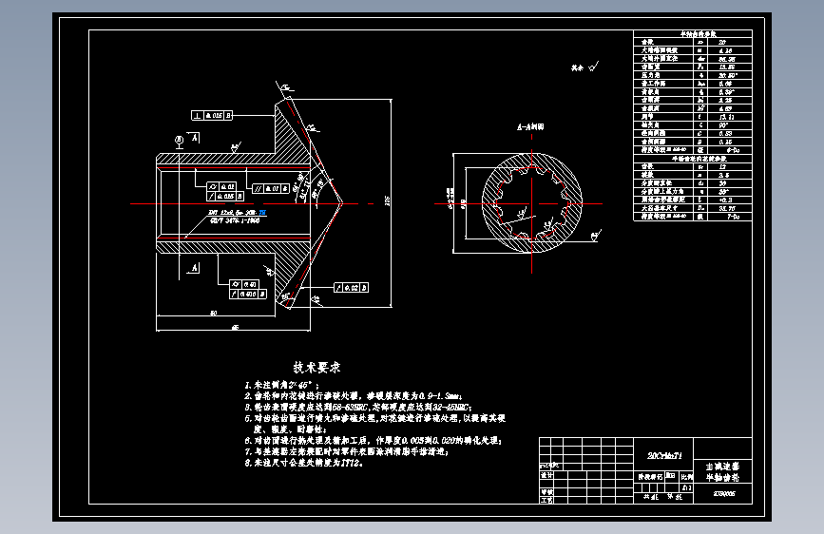824x534 pixels.
Task: Select the gear parameter table header row
Action: pyautogui.click(x=693, y=34)
